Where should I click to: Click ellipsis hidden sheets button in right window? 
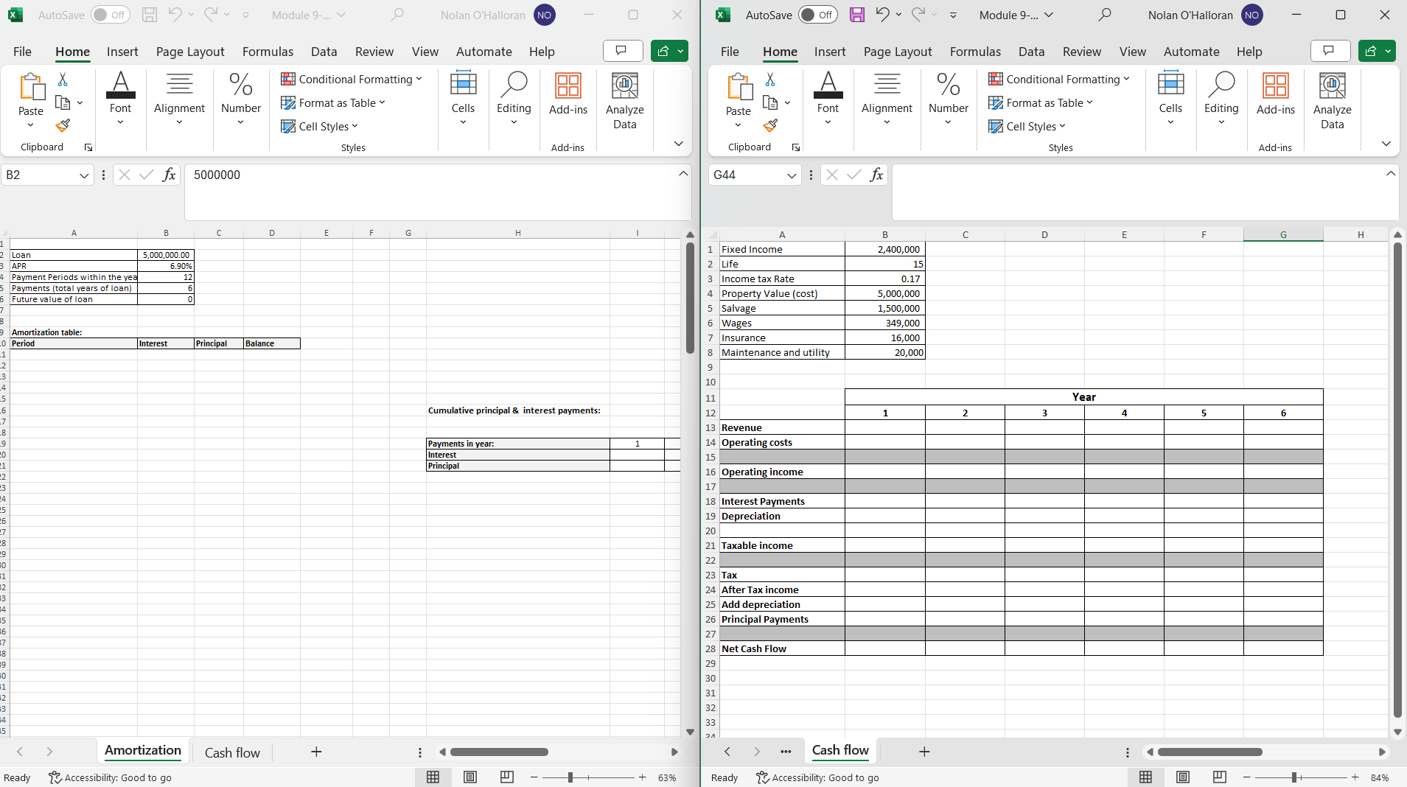786,752
